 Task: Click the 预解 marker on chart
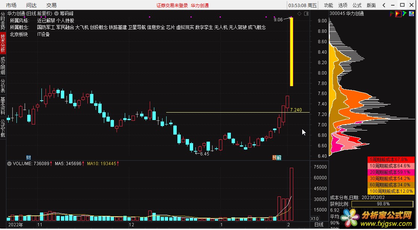277,157
